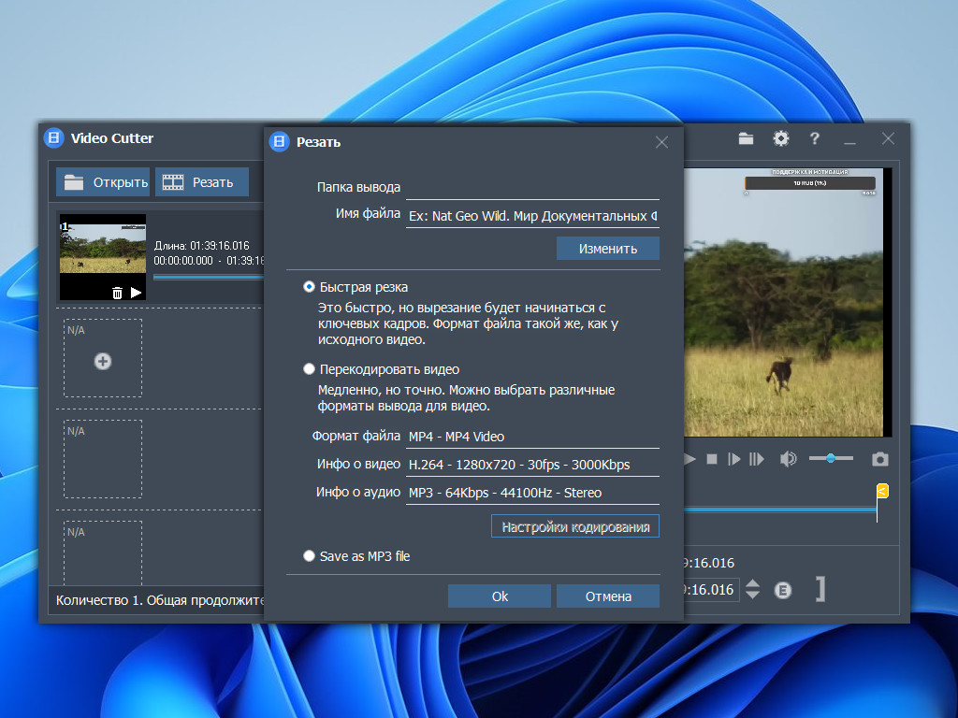
Task: Set end point with the bracket icon
Action: pyautogui.click(x=821, y=589)
